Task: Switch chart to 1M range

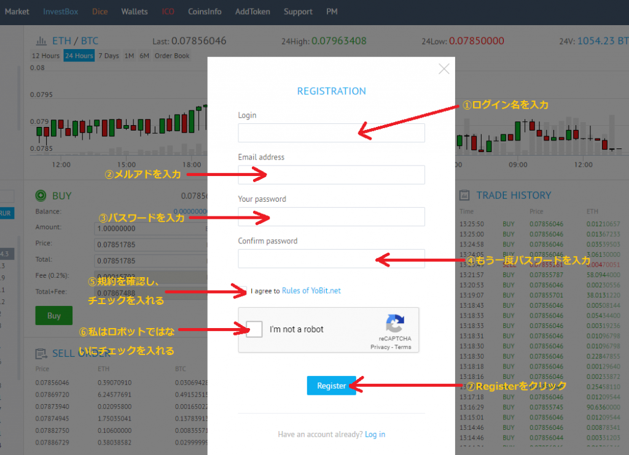Action: (129, 56)
